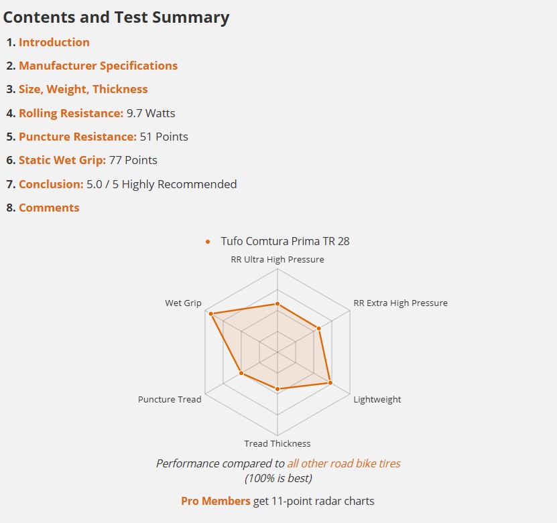Image resolution: width=557 pixels, height=523 pixels.
Task: Open the Introduction section link
Action: click(54, 42)
